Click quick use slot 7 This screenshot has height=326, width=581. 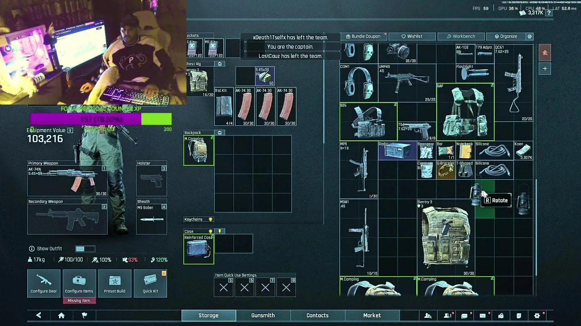(265, 288)
